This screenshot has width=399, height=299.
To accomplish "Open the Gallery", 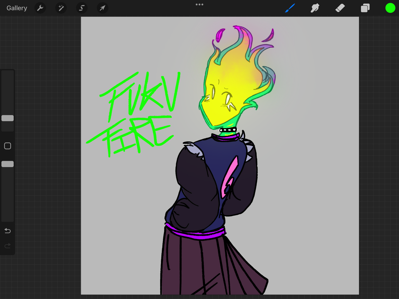I will pos(17,8).
